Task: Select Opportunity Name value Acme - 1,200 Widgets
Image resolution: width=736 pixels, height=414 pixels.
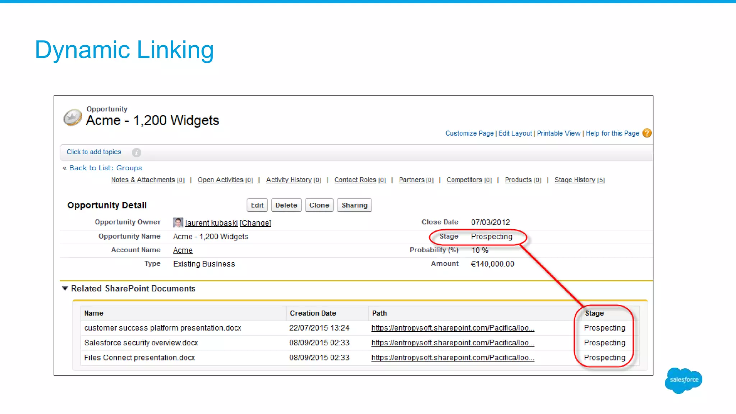Action: 211,236
